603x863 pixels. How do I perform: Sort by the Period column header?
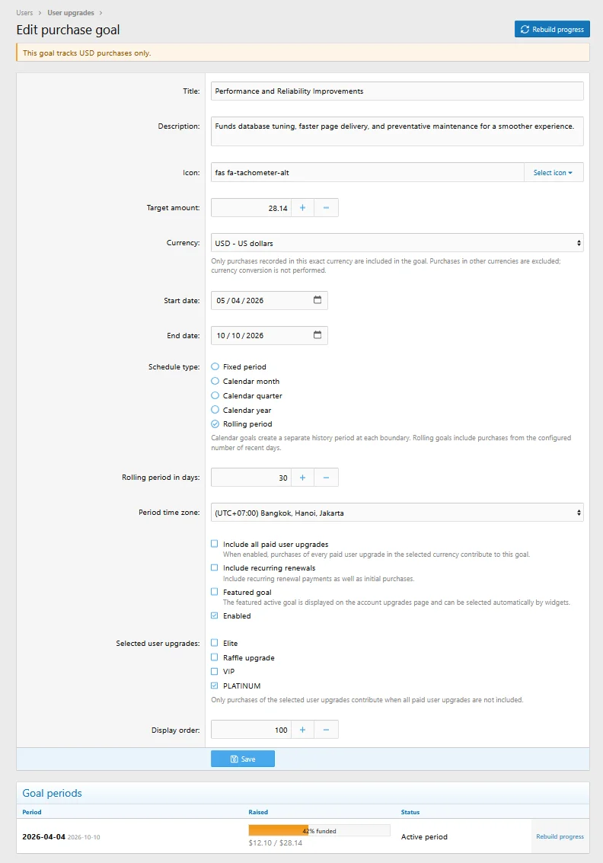pyautogui.click(x=32, y=812)
